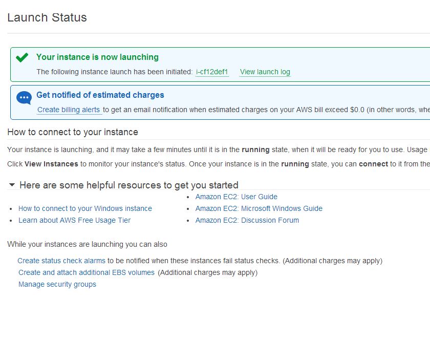Click the bold 'View Instances' text
Image resolution: width=430 pixels, height=341 pixels.
[51, 164]
